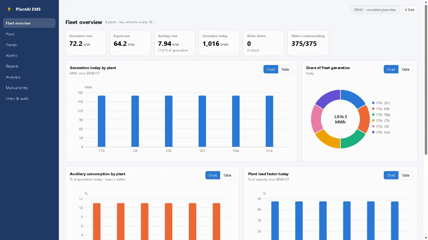This screenshot has width=428, height=240.
Task: Go to the Plant page
Action: pyautogui.click(x=29, y=34)
